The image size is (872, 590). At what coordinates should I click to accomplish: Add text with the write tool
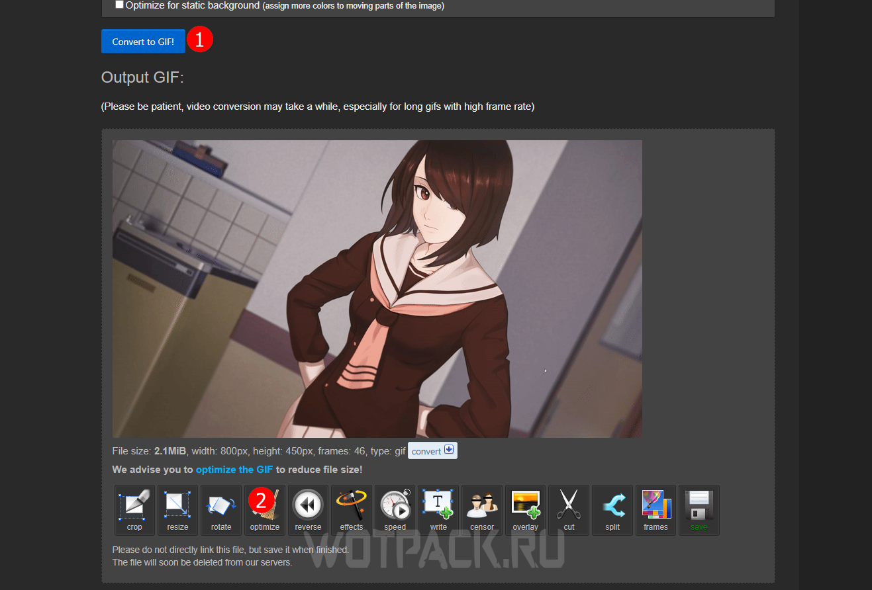point(438,509)
